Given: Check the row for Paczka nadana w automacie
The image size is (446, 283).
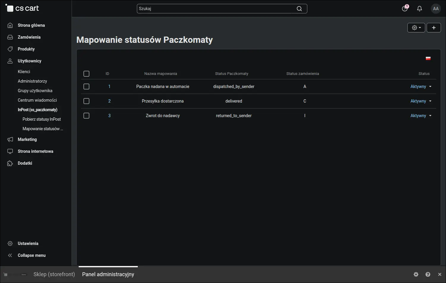Looking at the screenshot, I should (86, 87).
